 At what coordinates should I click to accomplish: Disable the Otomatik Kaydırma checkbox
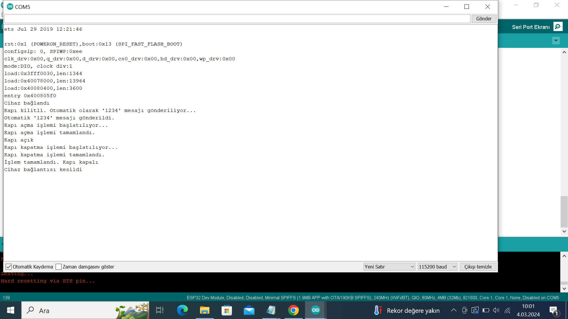9,267
